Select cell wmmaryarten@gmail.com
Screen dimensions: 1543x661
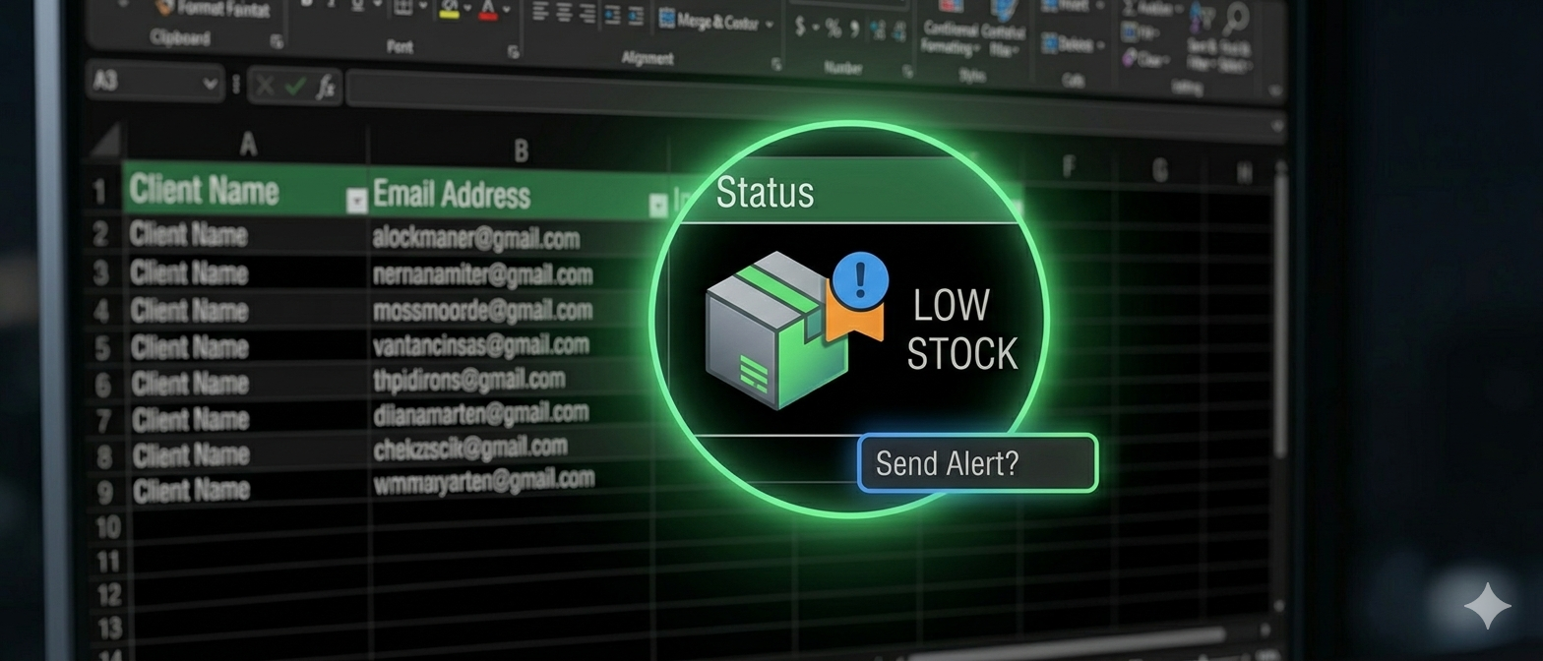coord(512,481)
